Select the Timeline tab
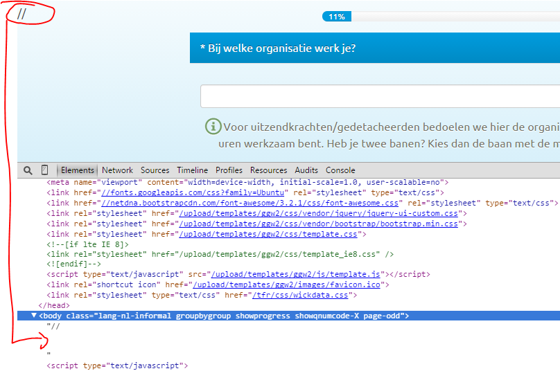 pos(192,170)
